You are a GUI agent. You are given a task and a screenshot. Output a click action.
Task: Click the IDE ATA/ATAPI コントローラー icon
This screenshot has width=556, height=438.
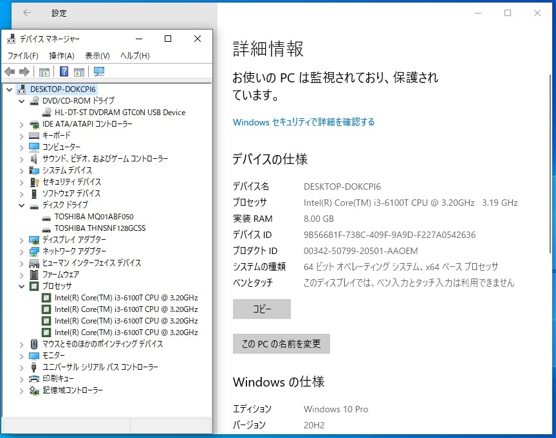pos(34,124)
